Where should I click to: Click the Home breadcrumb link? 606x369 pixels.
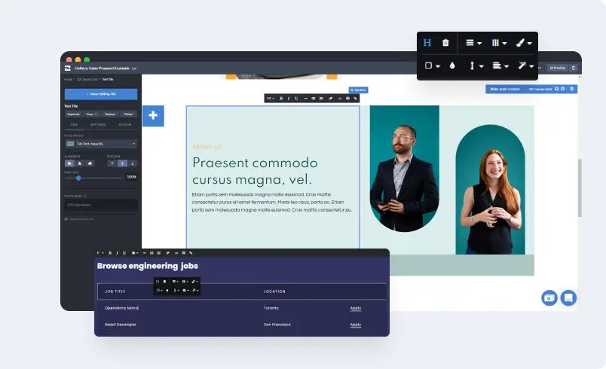[69, 80]
